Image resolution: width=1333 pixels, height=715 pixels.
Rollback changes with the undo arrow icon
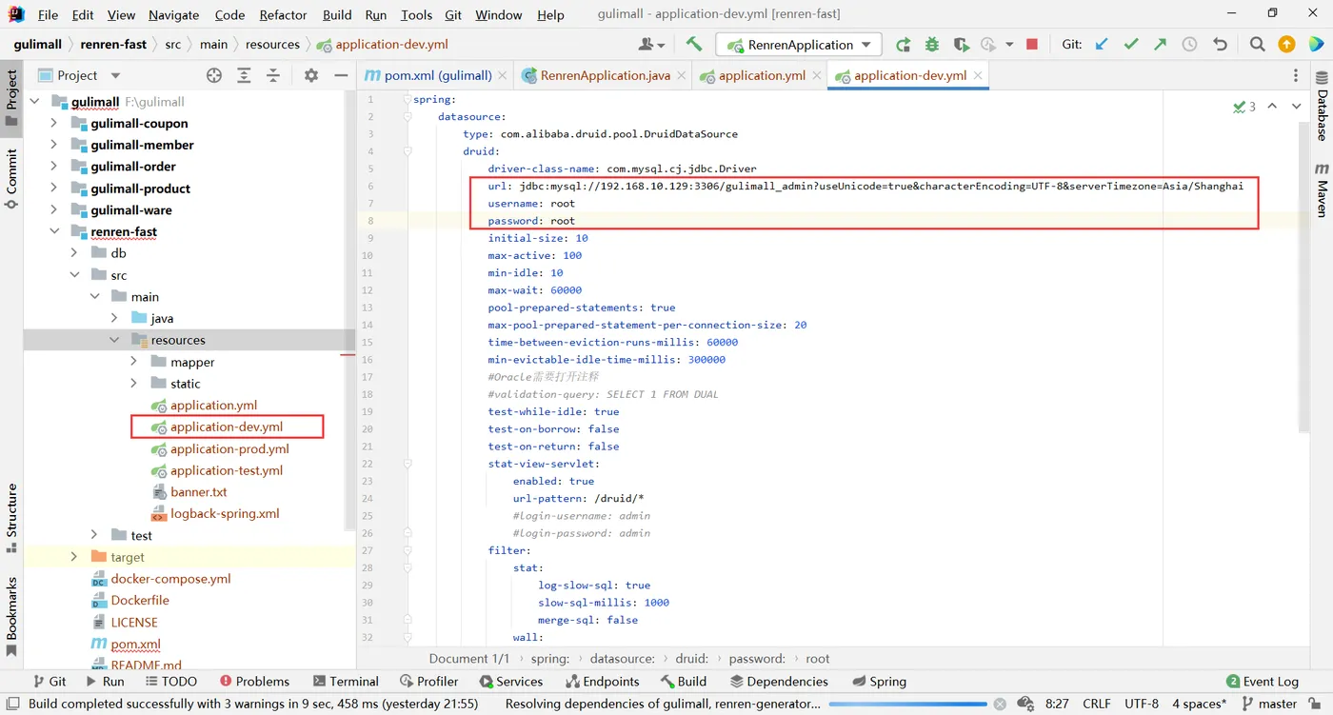pyautogui.click(x=1220, y=44)
